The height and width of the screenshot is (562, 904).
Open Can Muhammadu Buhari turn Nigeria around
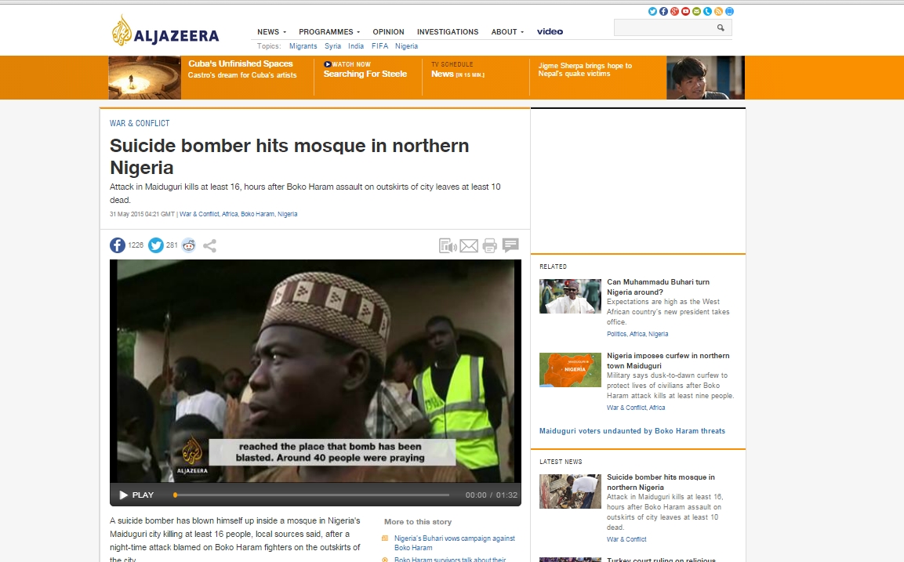(658, 287)
